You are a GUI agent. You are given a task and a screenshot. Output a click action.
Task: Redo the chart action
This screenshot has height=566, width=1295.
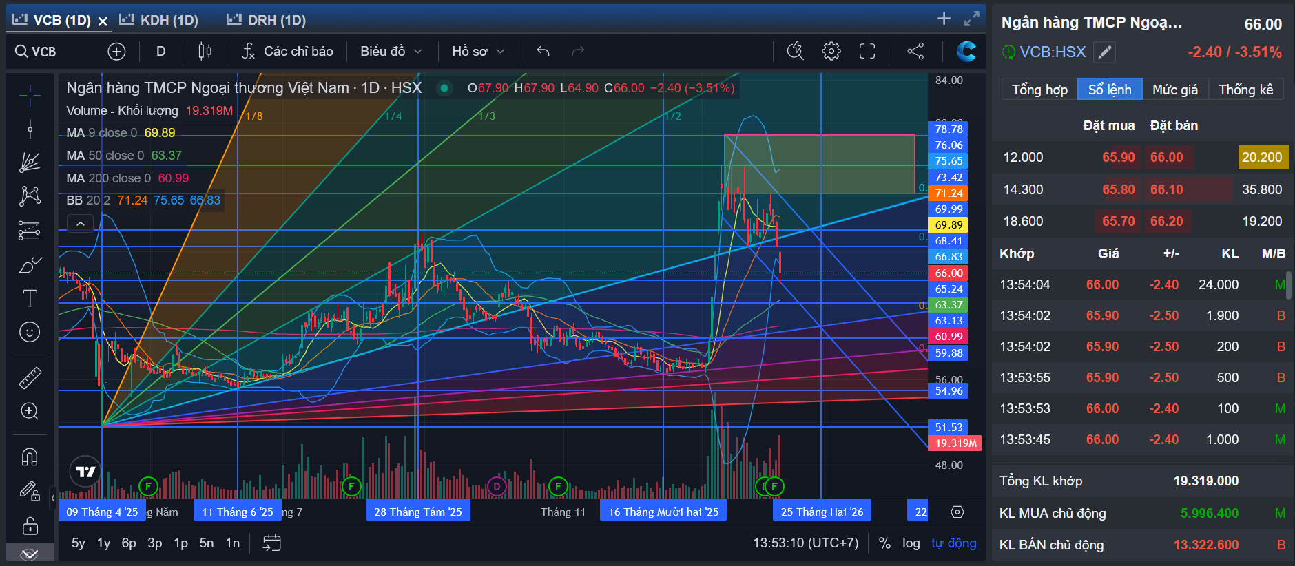[x=578, y=52]
